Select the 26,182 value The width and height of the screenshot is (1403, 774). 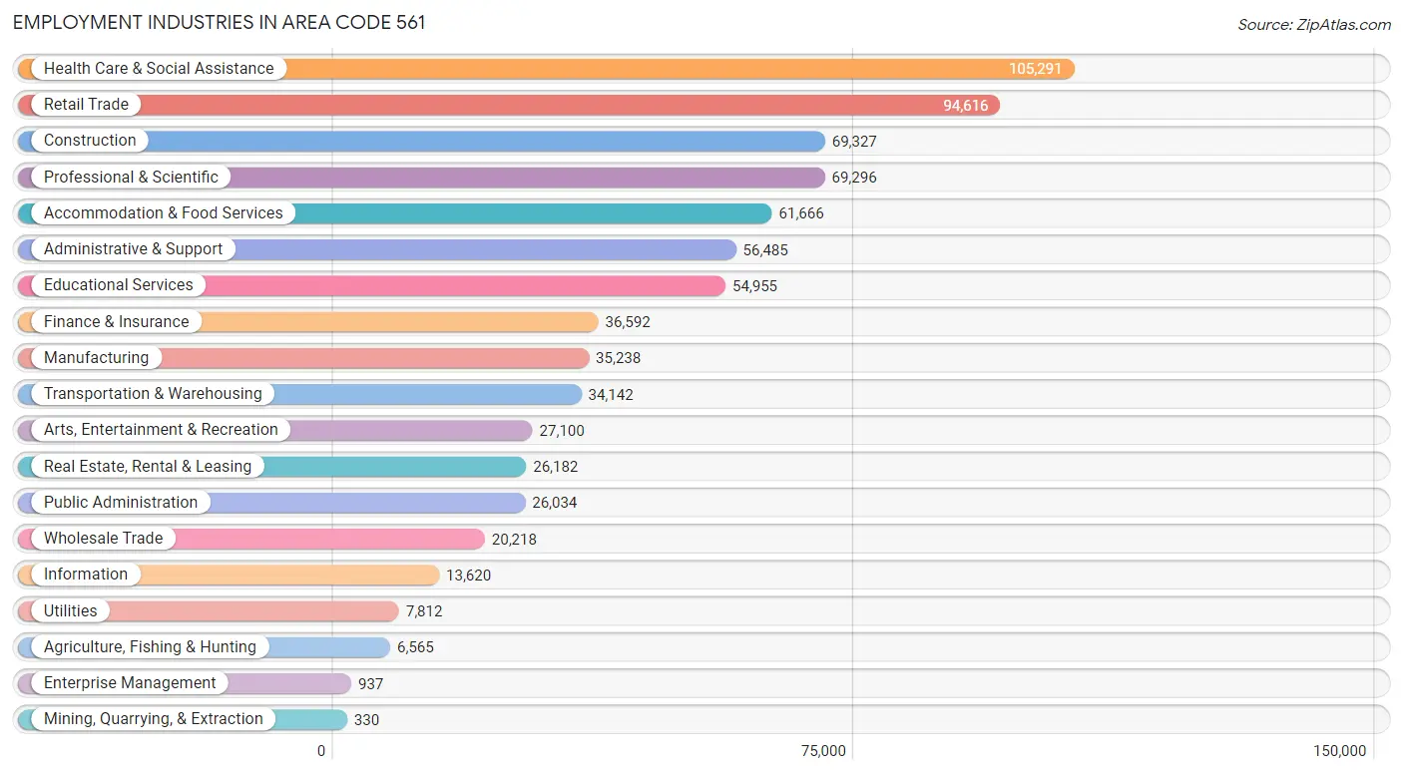(556, 467)
